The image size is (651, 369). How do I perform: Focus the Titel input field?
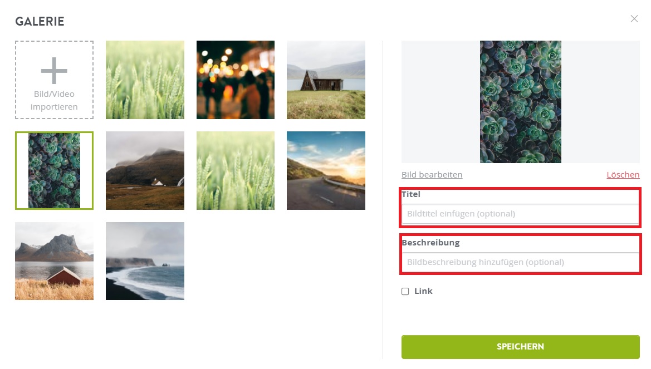(x=520, y=214)
